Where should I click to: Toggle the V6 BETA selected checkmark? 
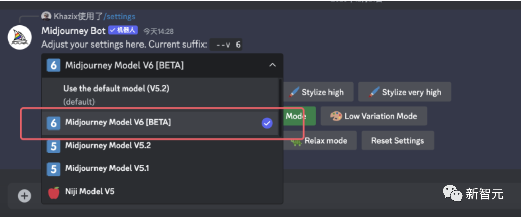267,123
